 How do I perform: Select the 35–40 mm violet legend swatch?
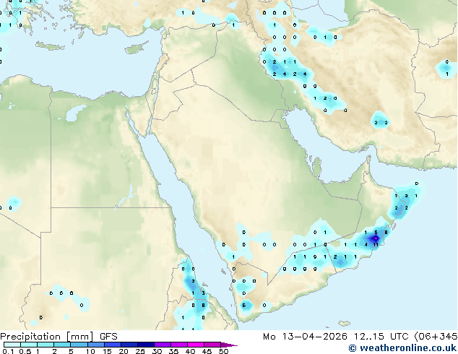(x=179, y=345)
